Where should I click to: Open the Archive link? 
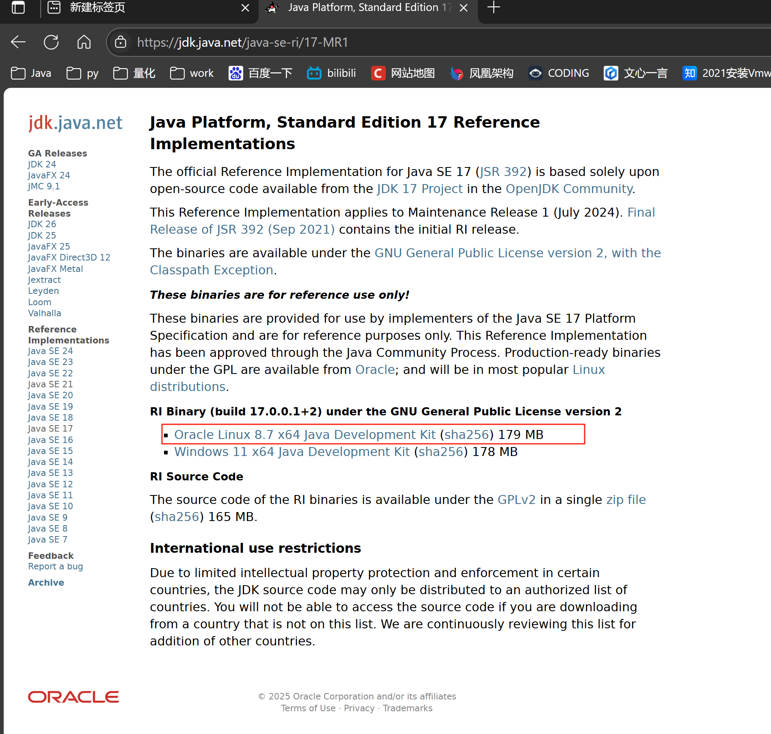coord(46,582)
